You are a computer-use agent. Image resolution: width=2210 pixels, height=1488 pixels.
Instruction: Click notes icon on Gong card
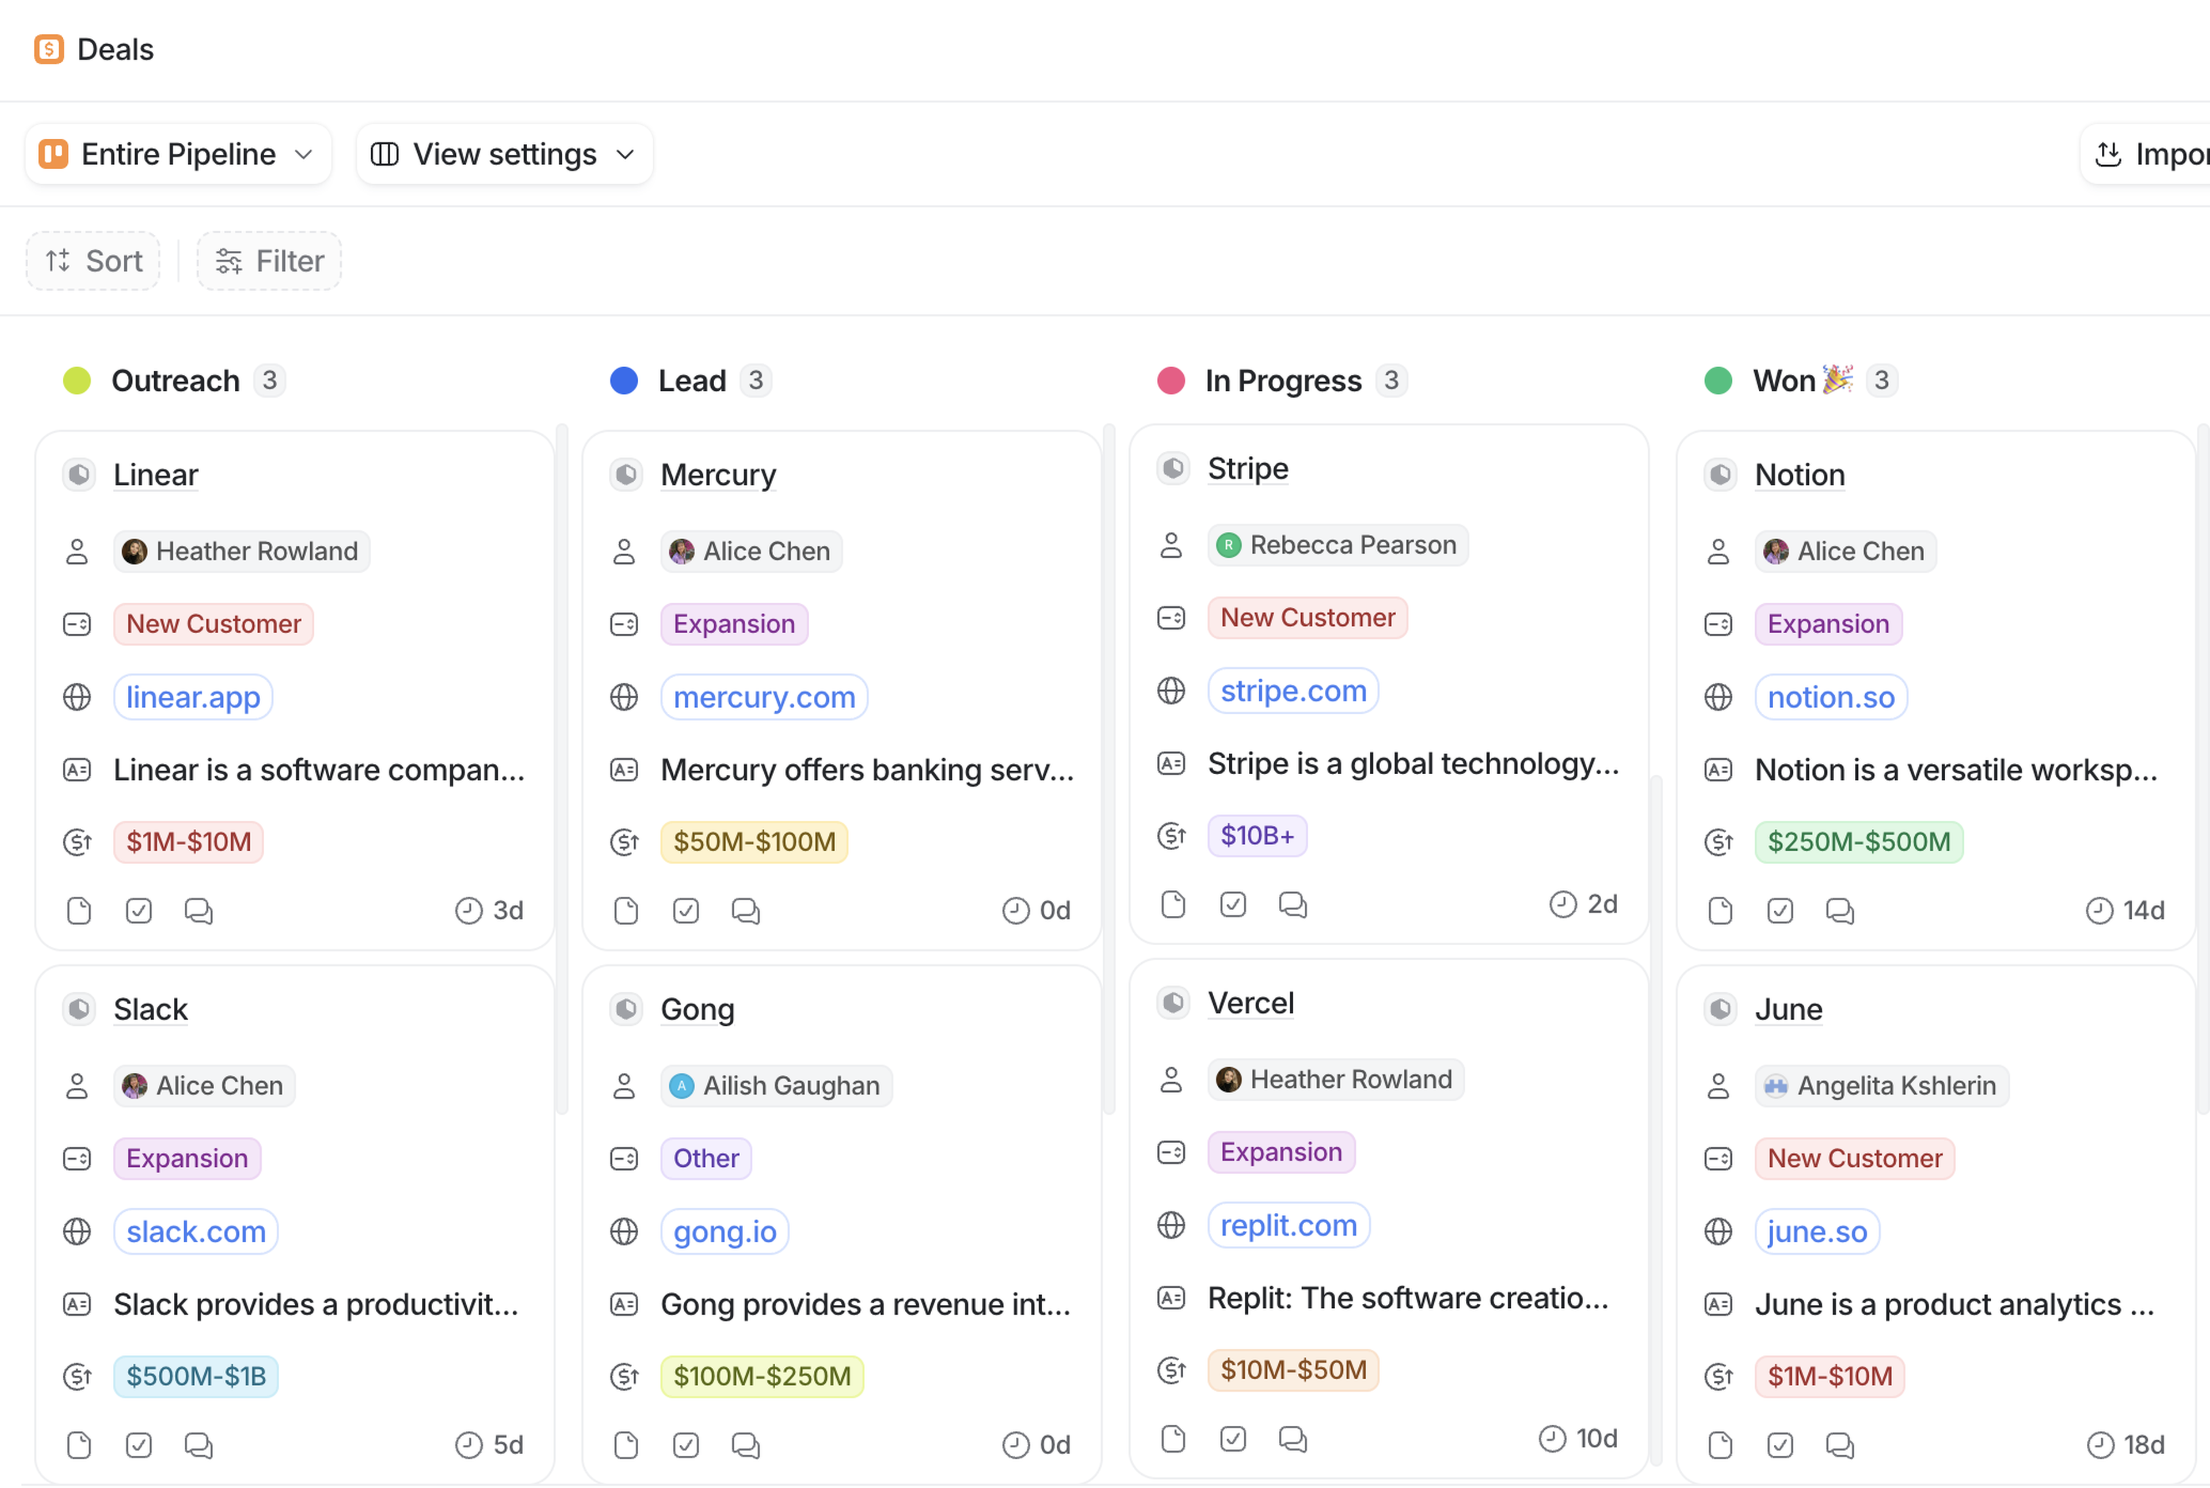626,1445
